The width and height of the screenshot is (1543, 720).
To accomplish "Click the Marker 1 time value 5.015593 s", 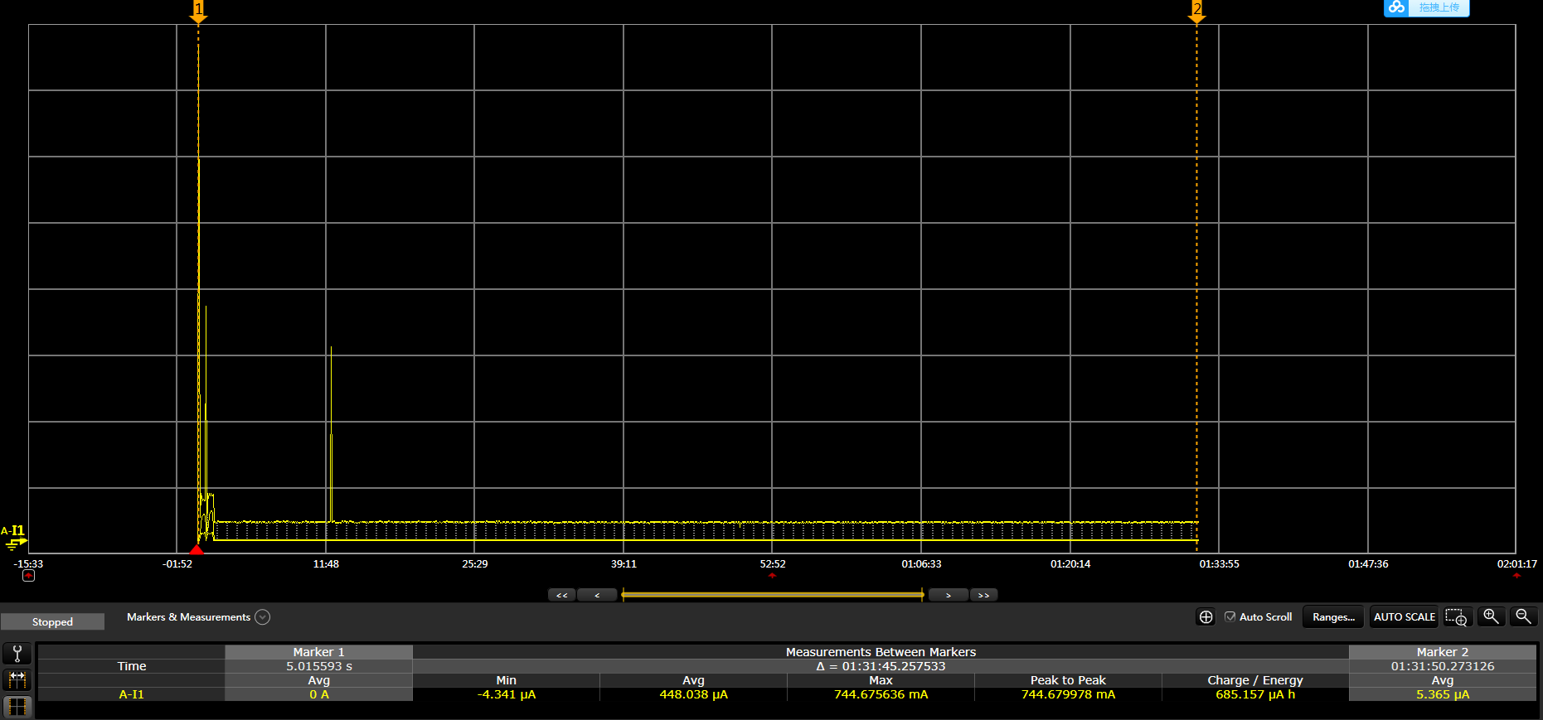I will [318, 666].
